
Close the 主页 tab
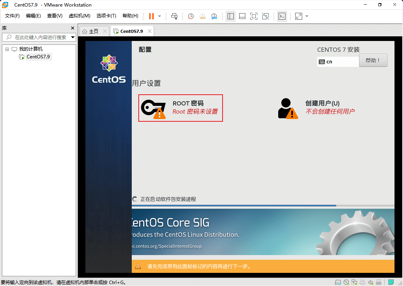tap(105, 31)
